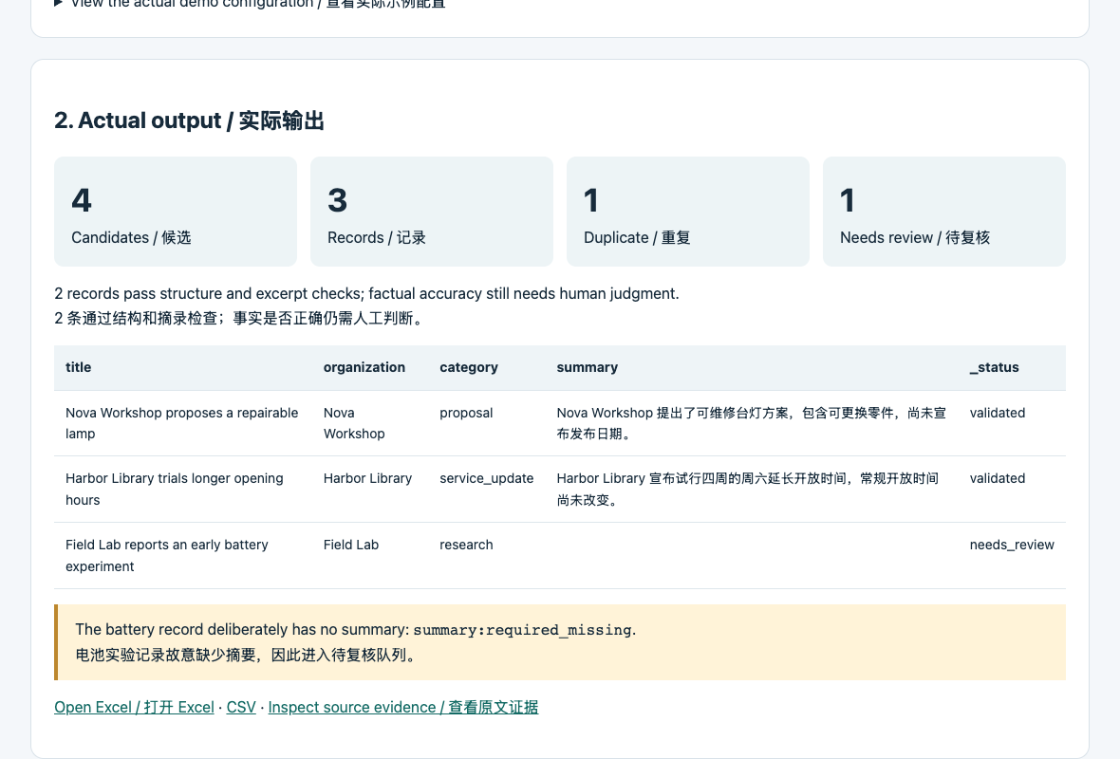Click the 'category' column header
The width and height of the screenshot is (1120, 759).
[x=469, y=367]
